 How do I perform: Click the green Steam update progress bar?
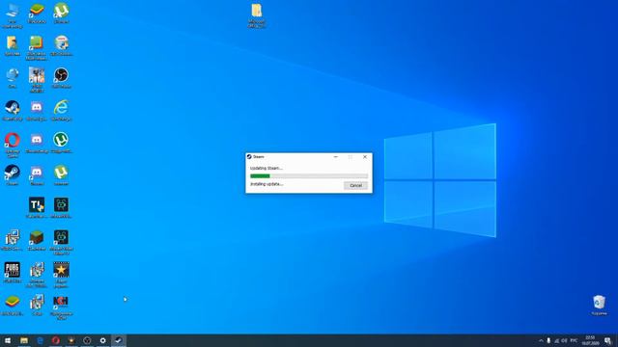309,175
